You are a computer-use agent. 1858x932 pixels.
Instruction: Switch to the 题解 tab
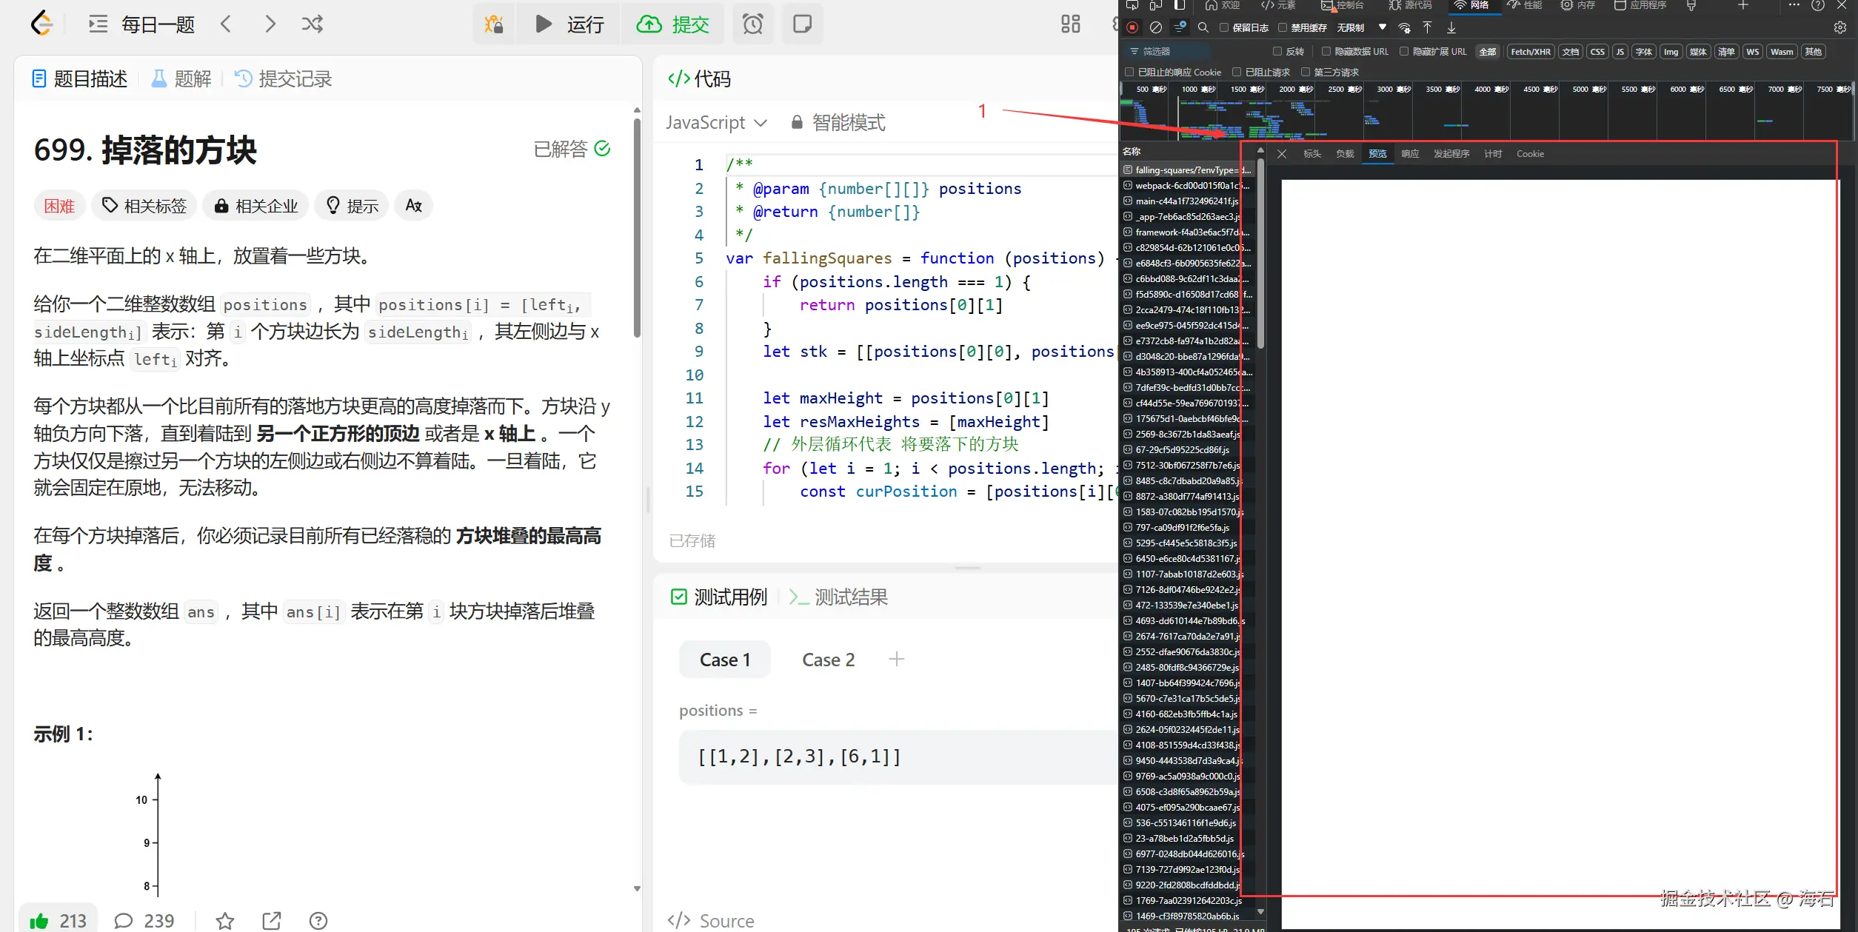[182, 78]
